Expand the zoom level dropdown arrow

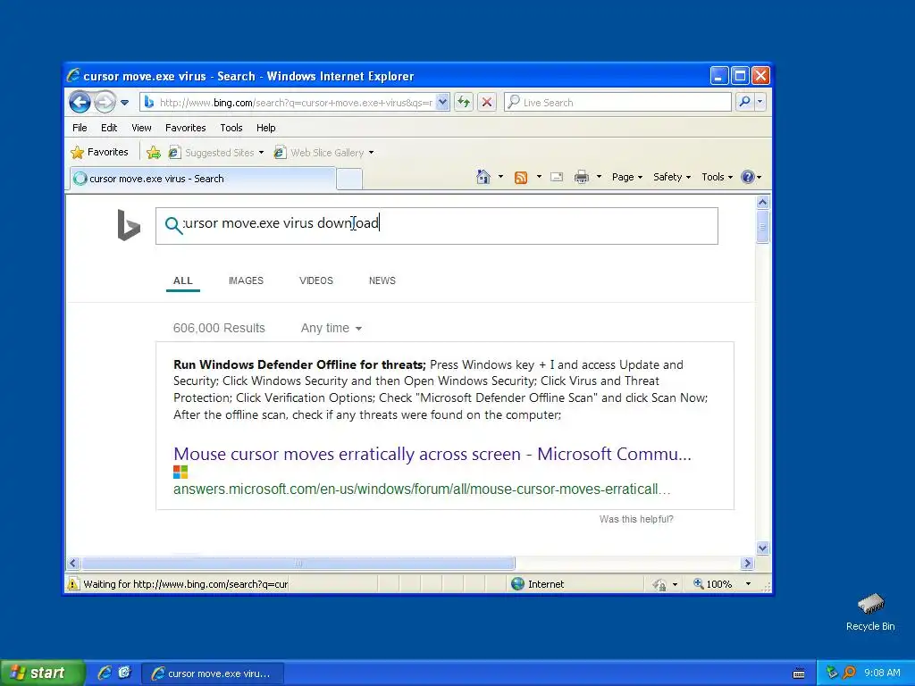click(x=748, y=584)
